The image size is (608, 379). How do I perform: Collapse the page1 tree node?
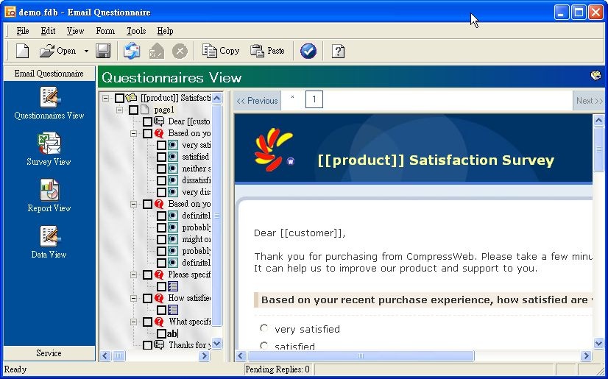coord(119,110)
